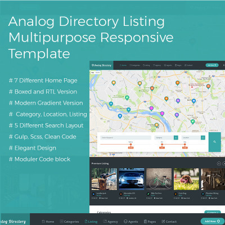
Task: Click the Add New button in bottom bar
Action: click(212, 221)
